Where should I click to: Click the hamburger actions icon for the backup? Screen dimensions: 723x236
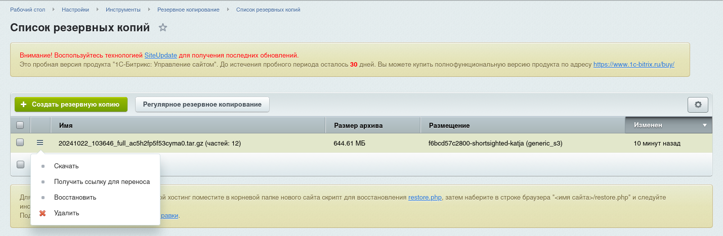[40, 143]
